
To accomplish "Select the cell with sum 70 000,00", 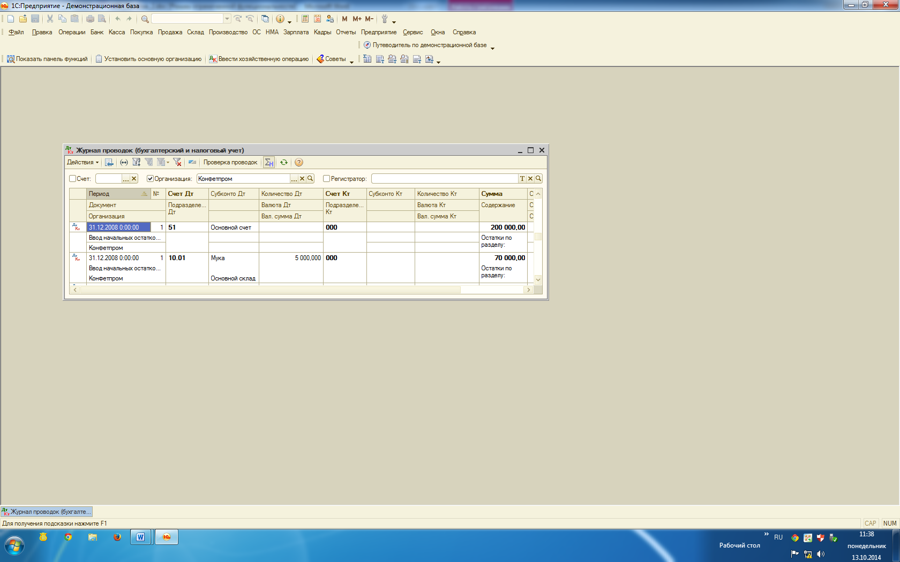I will (503, 258).
